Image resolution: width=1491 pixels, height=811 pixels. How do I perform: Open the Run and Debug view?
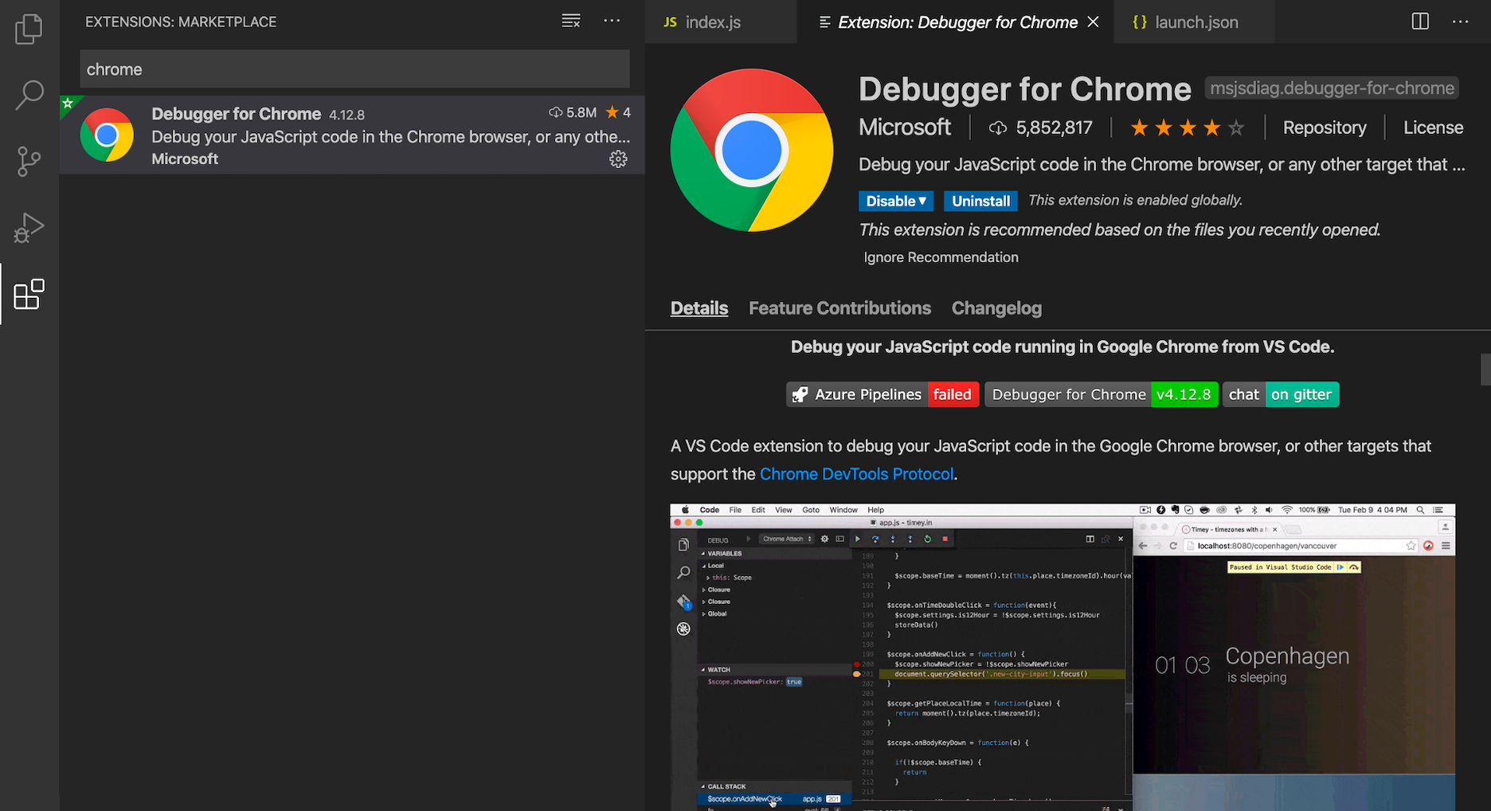[29, 228]
